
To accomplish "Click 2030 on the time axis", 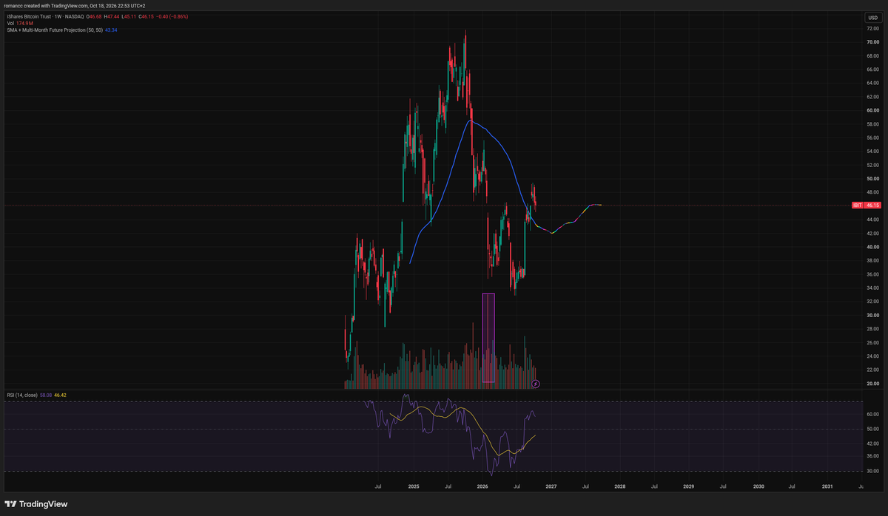I will pos(758,486).
